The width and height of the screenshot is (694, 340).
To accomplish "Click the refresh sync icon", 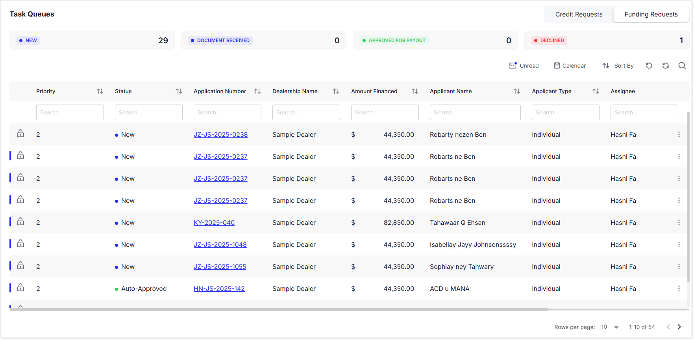I will point(665,66).
